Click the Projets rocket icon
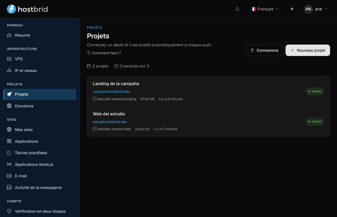337x217 pixels. click(9, 94)
